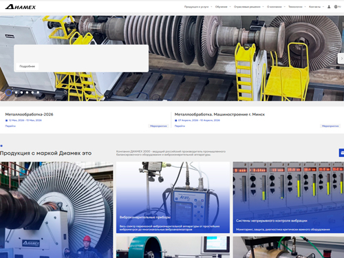Open the Металлообработка-2026 event title

pyautogui.click(x=29, y=114)
